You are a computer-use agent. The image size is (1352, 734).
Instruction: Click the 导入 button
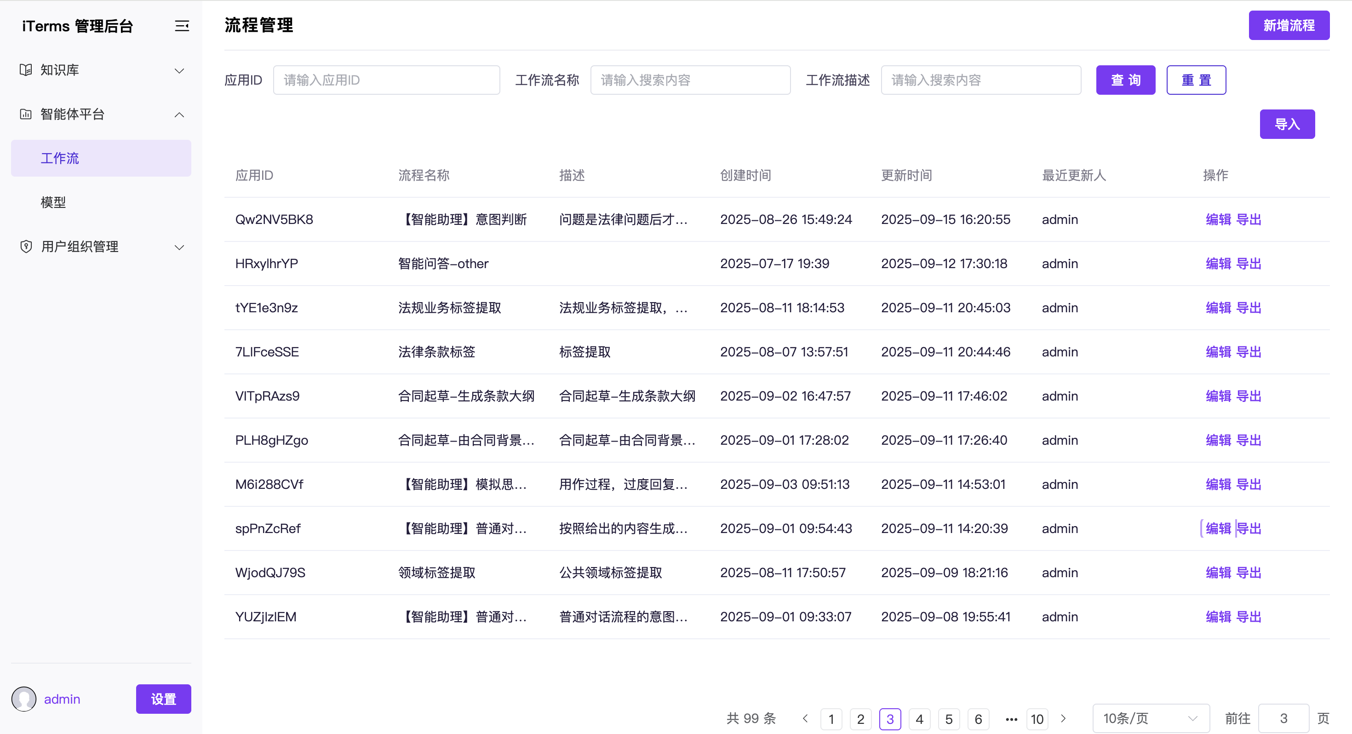[1287, 124]
